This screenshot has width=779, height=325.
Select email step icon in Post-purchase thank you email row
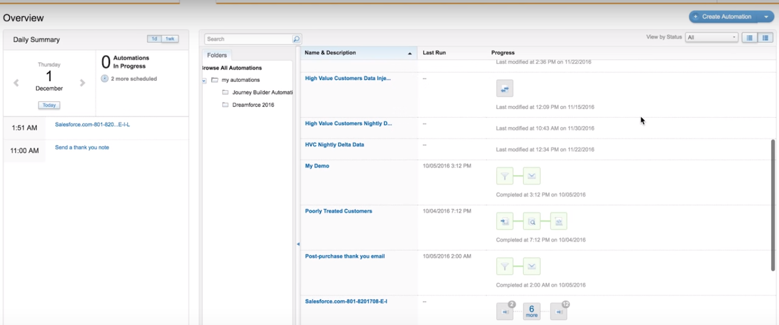tap(532, 266)
